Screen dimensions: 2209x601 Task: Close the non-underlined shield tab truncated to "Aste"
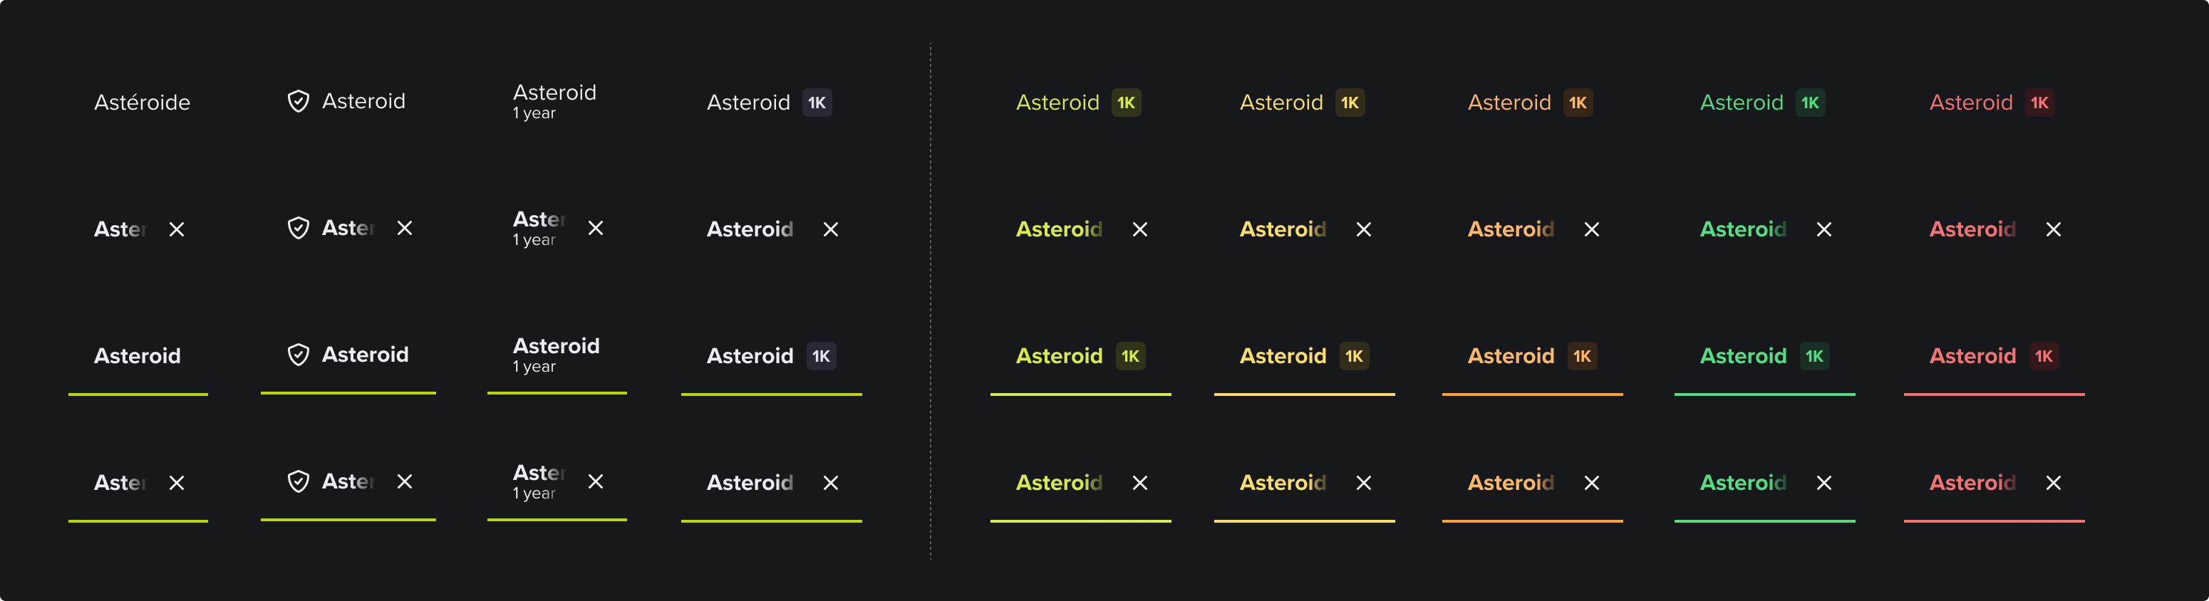pyautogui.click(x=404, y=228)
